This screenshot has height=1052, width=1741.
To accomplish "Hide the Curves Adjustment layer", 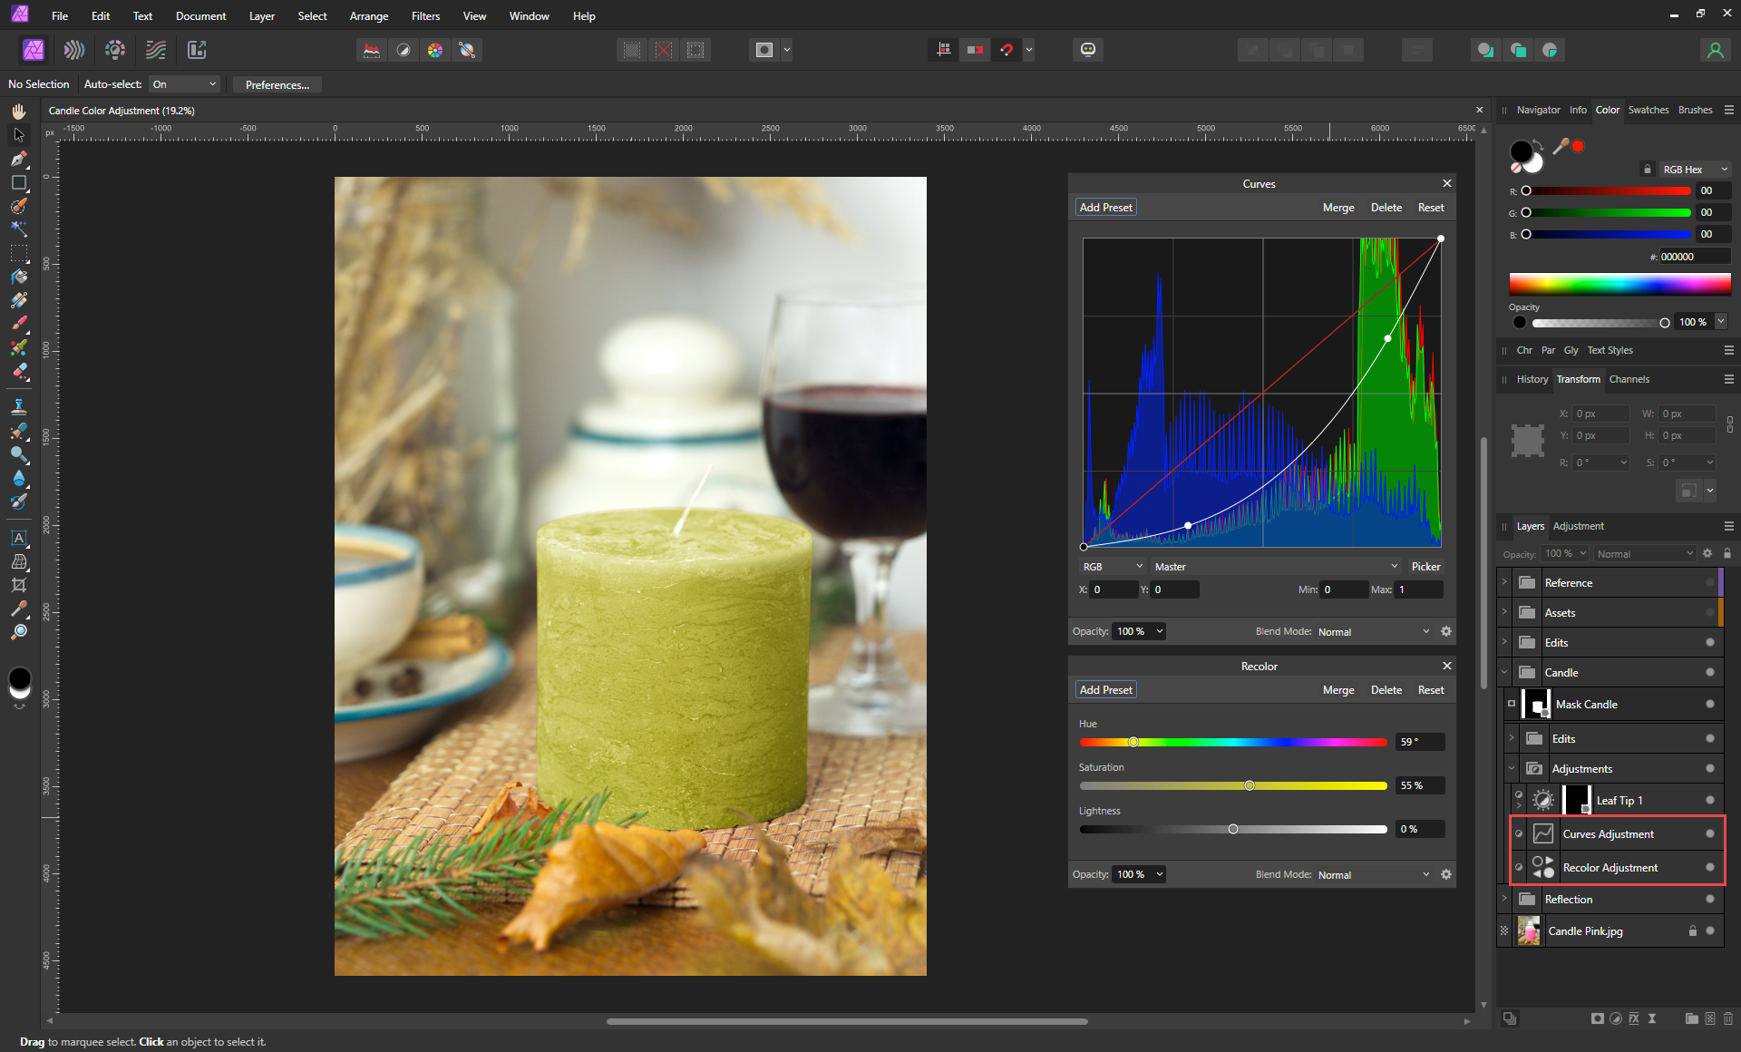I will pyautogui.click(x=1709, y=833).
